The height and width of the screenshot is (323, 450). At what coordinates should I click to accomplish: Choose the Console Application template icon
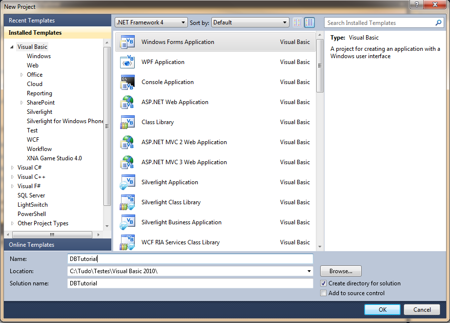pyautogui.click(x=126, y=82)
